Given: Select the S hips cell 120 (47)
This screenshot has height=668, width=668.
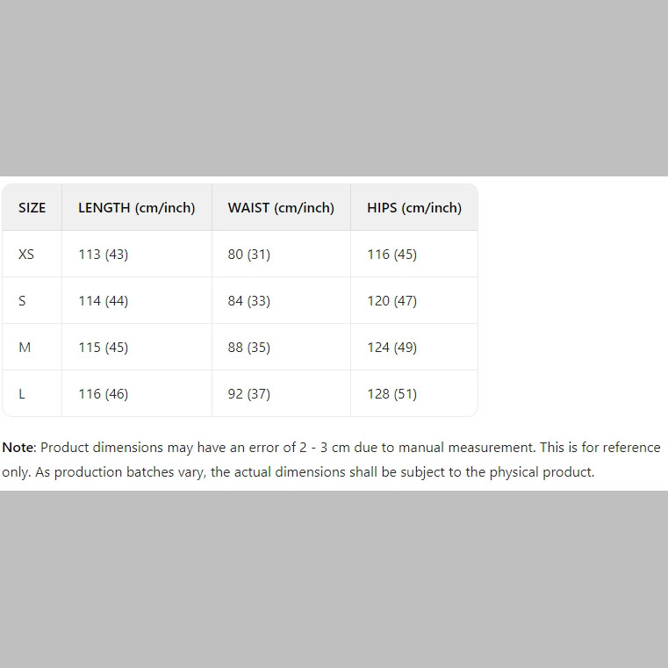Looking at the screenshot, I should point(391,301).
